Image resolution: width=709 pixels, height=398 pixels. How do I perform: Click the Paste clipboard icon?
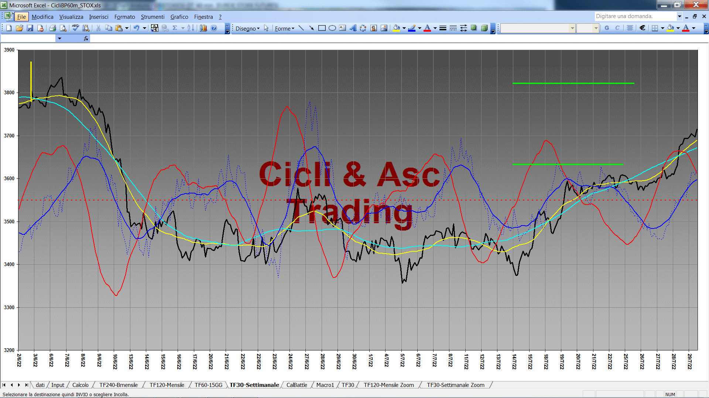click(x=119, y=28)
